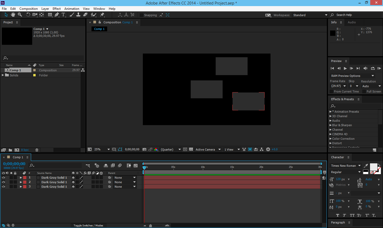Open the Active Camera dropdown
This screenshot has height=228, width=383.
click(x=208, y=150)
